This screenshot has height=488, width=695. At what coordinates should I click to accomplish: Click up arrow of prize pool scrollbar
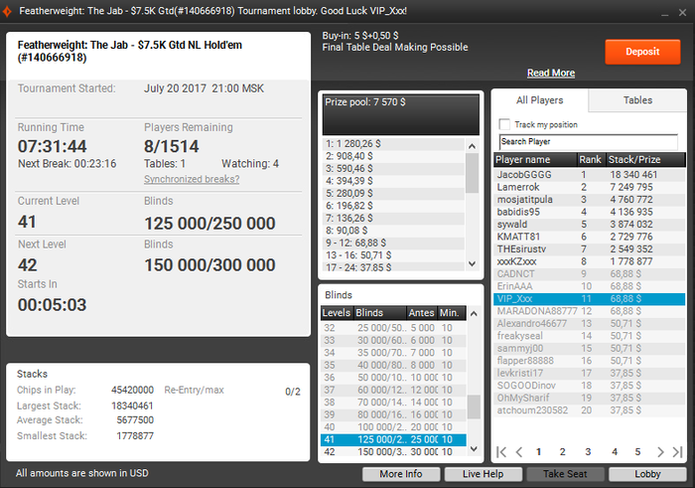coord(472,145)
